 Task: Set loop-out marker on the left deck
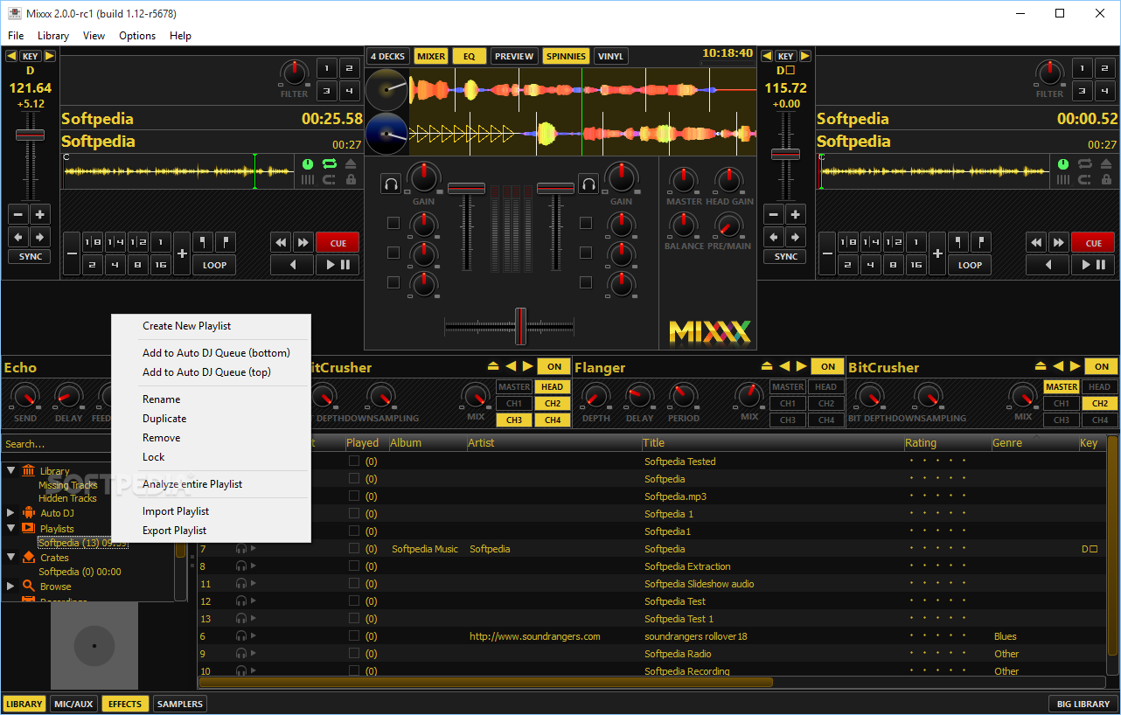[226, 242]
